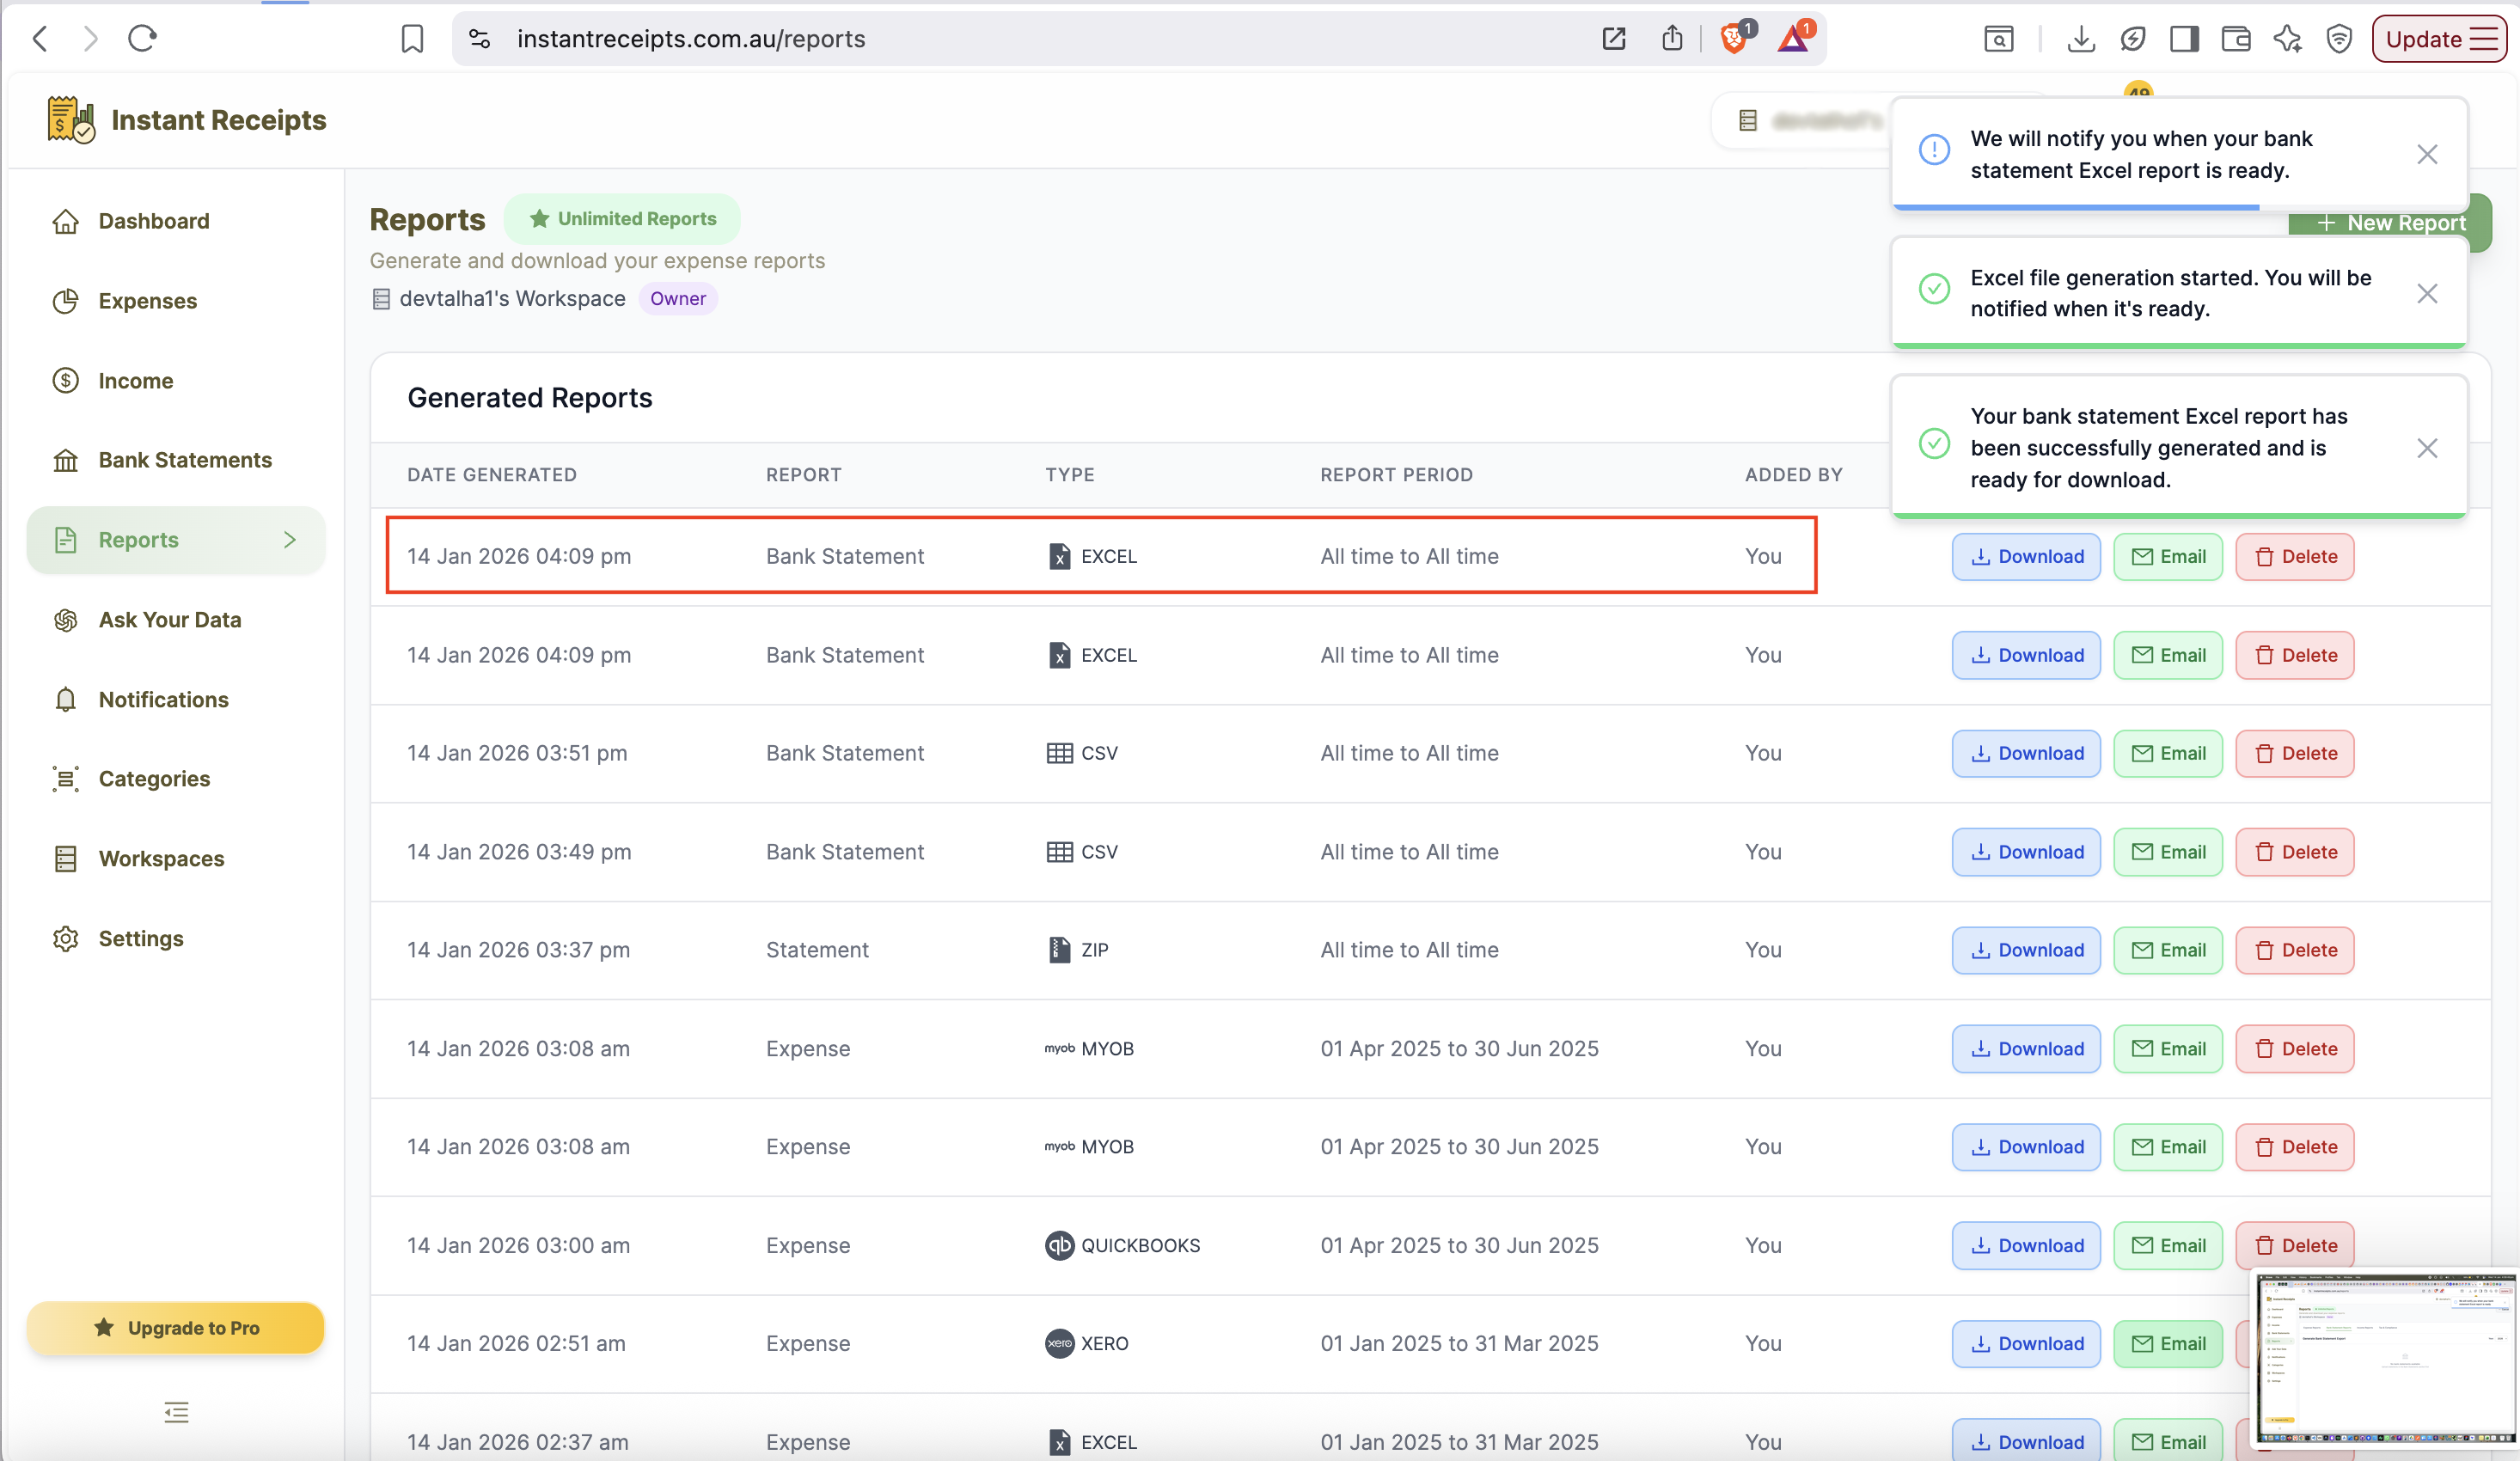2520x1461 pixels.
Task: Click the browser Update button
Action: point(2439,39)
